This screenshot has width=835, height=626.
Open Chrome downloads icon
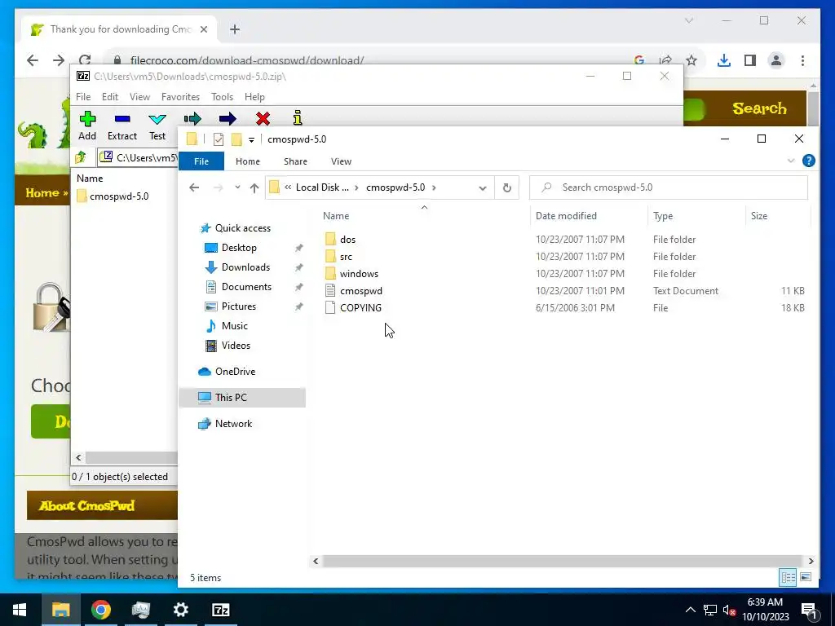click(x=724, y=60)
